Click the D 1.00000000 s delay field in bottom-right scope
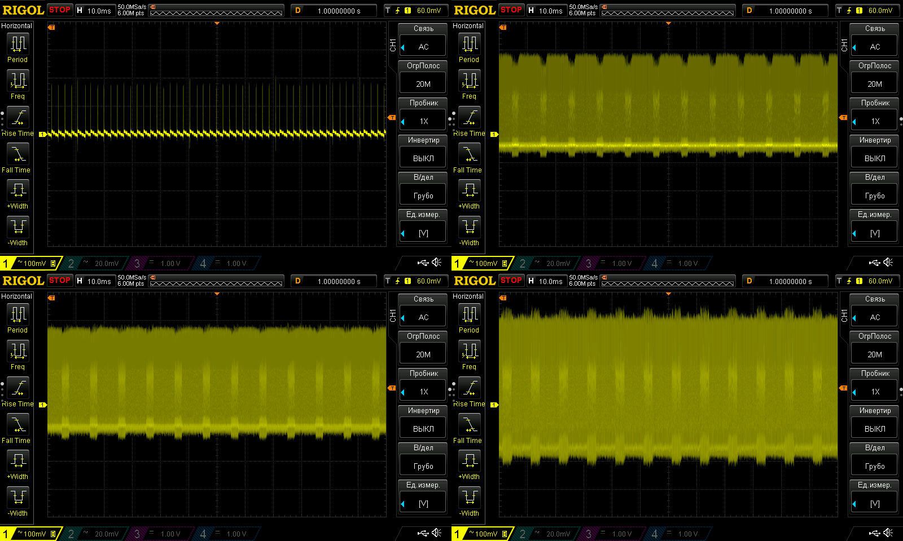This screenshot has height=541, width=903. click(786, 281)
